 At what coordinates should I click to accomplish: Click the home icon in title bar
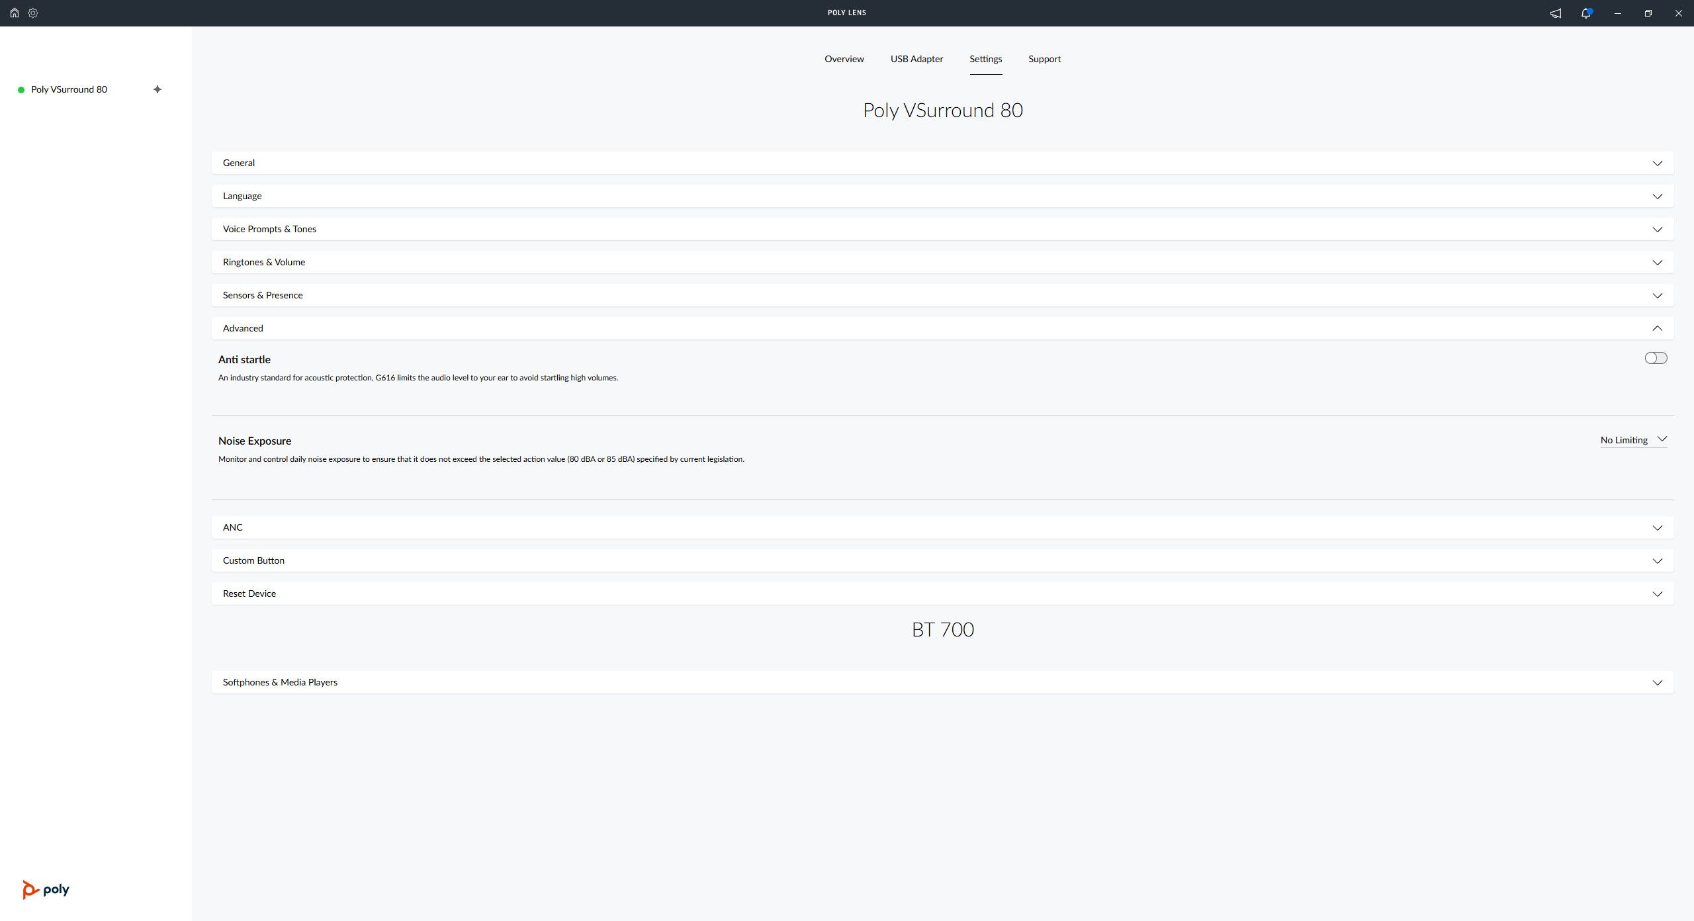click(14, 13)
